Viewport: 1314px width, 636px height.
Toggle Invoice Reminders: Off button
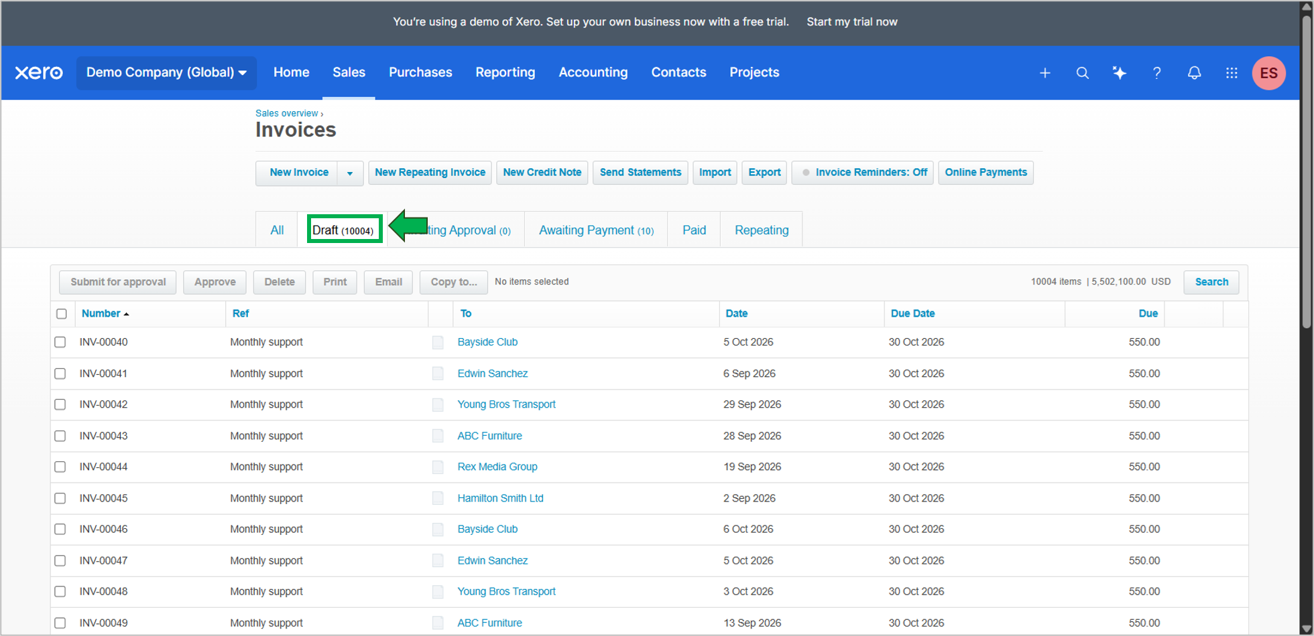click(862, 173)
